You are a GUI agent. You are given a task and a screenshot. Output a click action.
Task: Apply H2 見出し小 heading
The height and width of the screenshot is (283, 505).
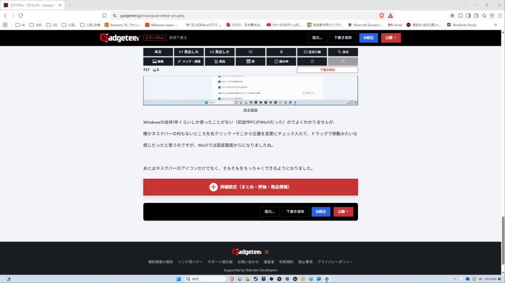[219, 52]
